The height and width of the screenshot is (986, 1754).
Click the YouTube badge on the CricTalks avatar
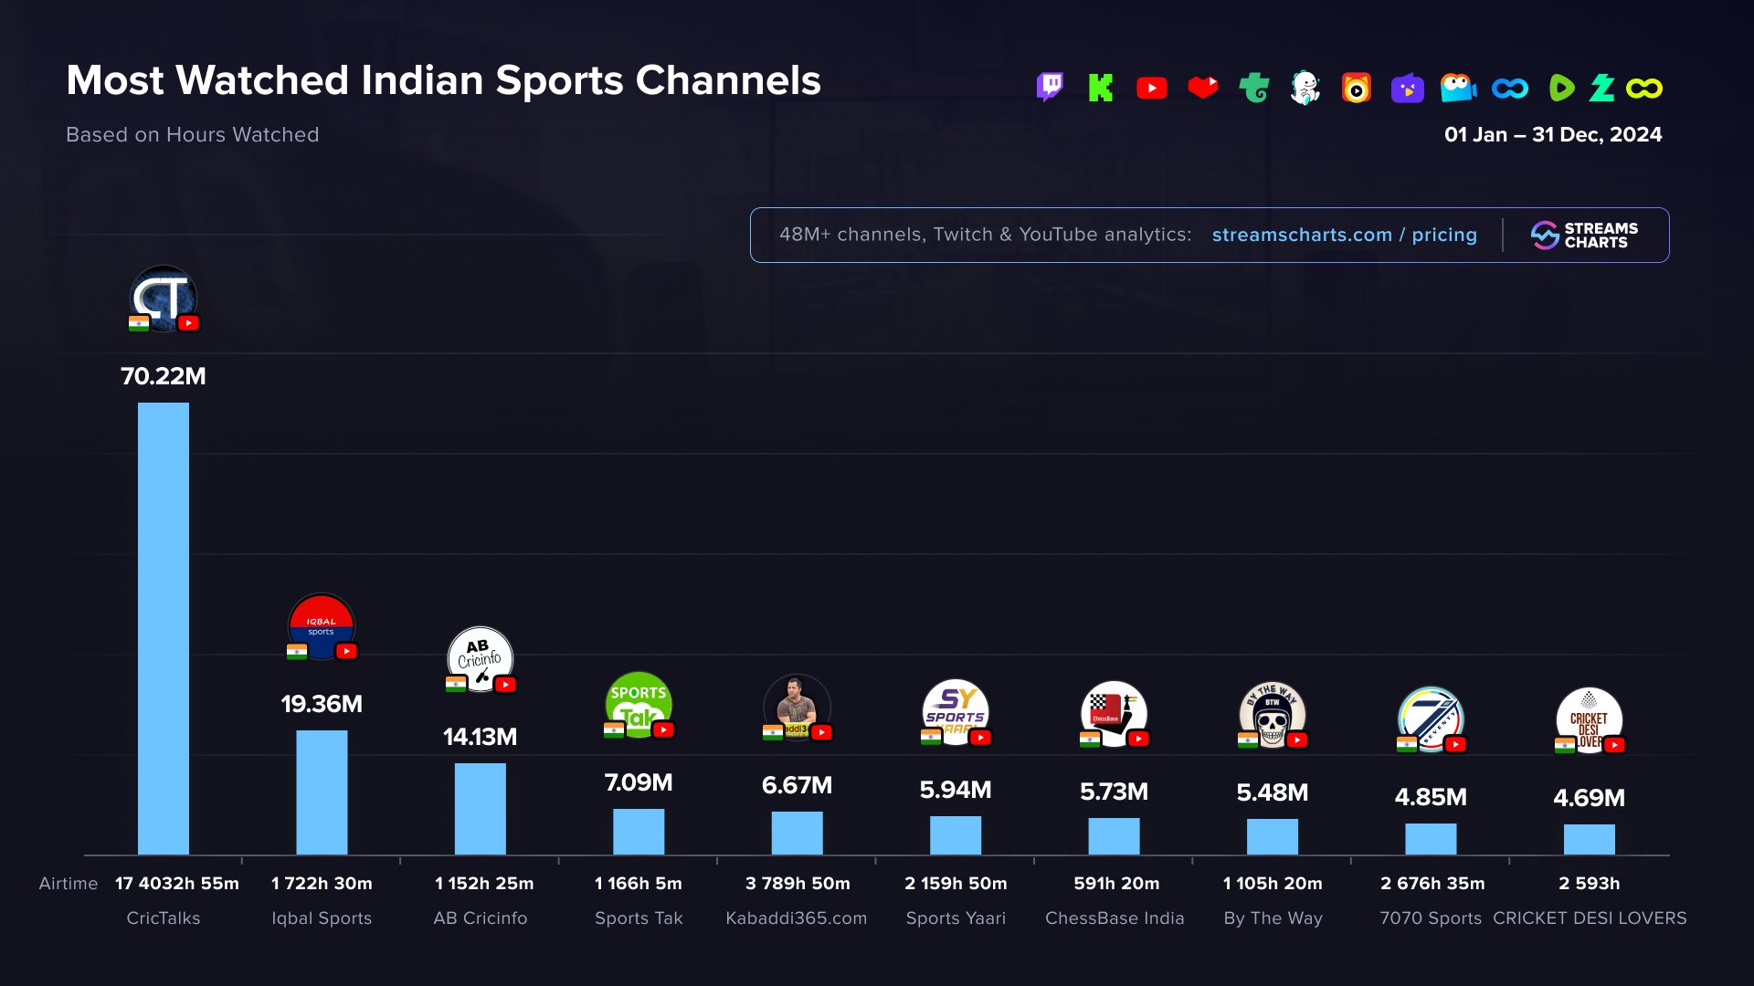[x=189, y=324]
